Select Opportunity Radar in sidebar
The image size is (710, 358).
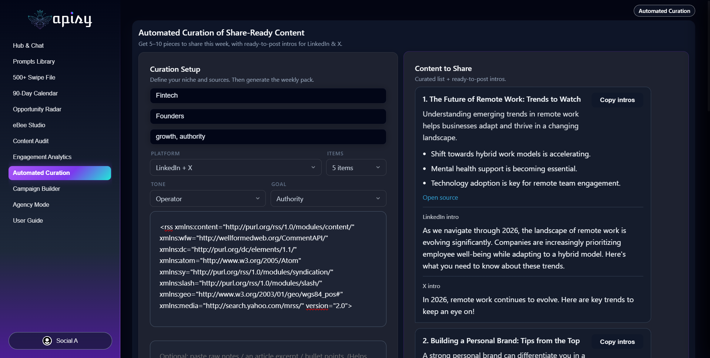[37, 109]
